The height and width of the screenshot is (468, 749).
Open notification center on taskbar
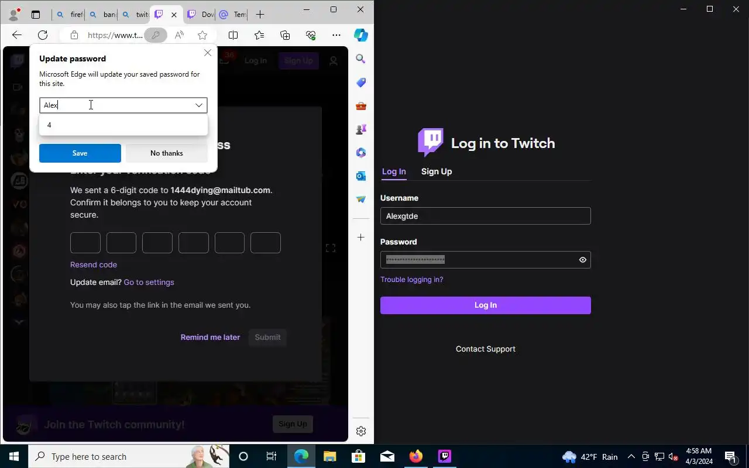click(731, 456)
